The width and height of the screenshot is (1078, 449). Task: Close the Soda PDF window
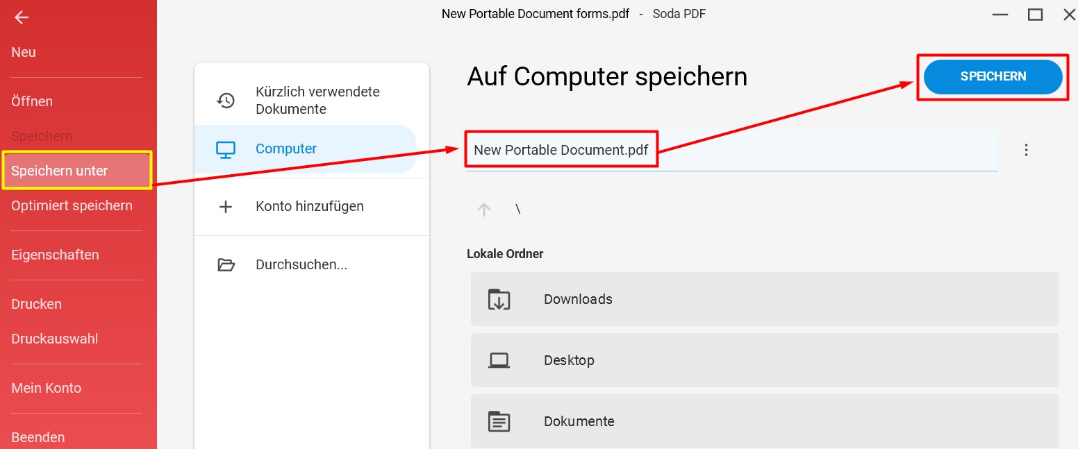pyautogui.click(x=1070, y=14)
